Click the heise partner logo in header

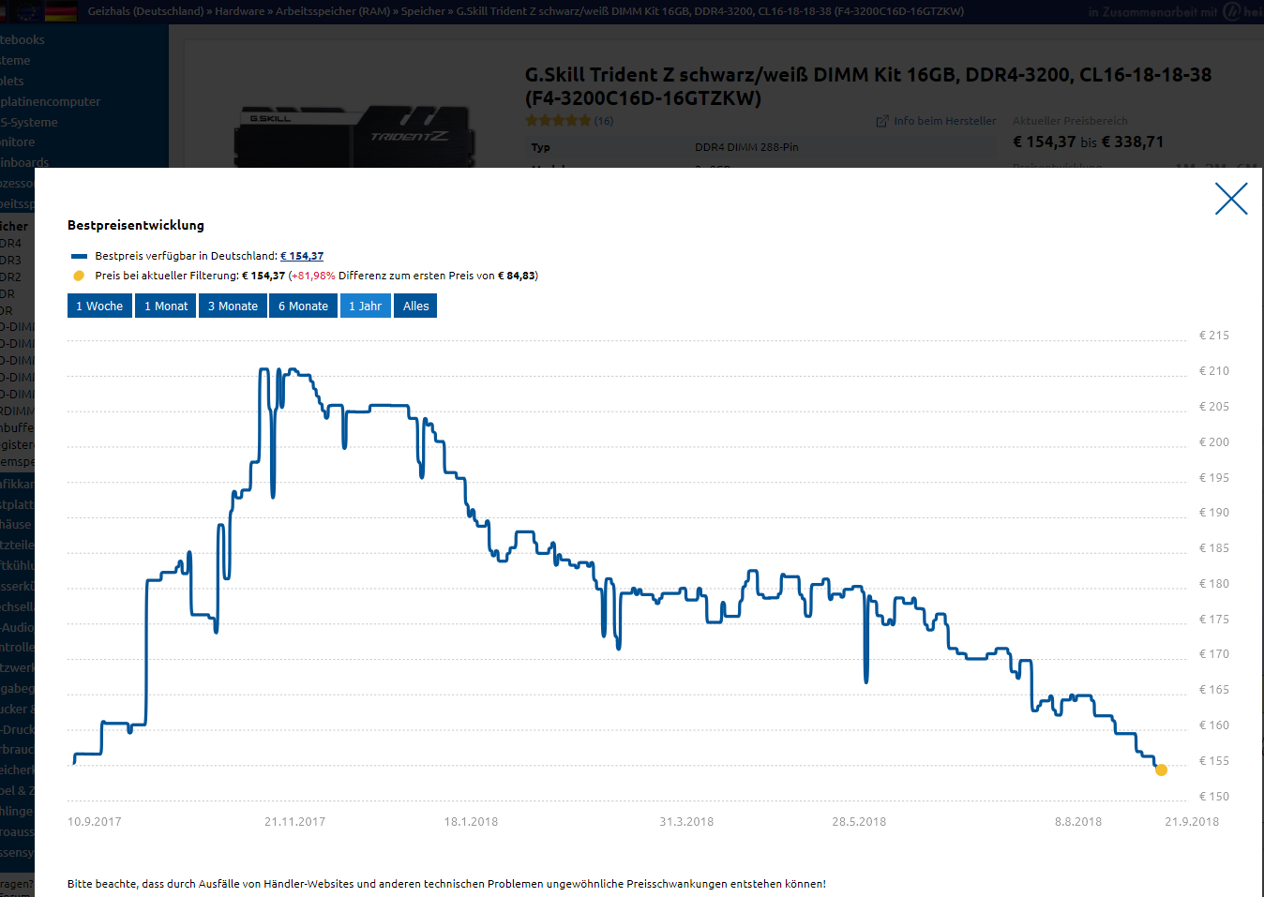click(1243, 11)
